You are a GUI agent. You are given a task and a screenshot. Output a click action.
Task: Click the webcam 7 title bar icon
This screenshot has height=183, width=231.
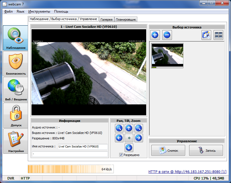coord(5,4)
